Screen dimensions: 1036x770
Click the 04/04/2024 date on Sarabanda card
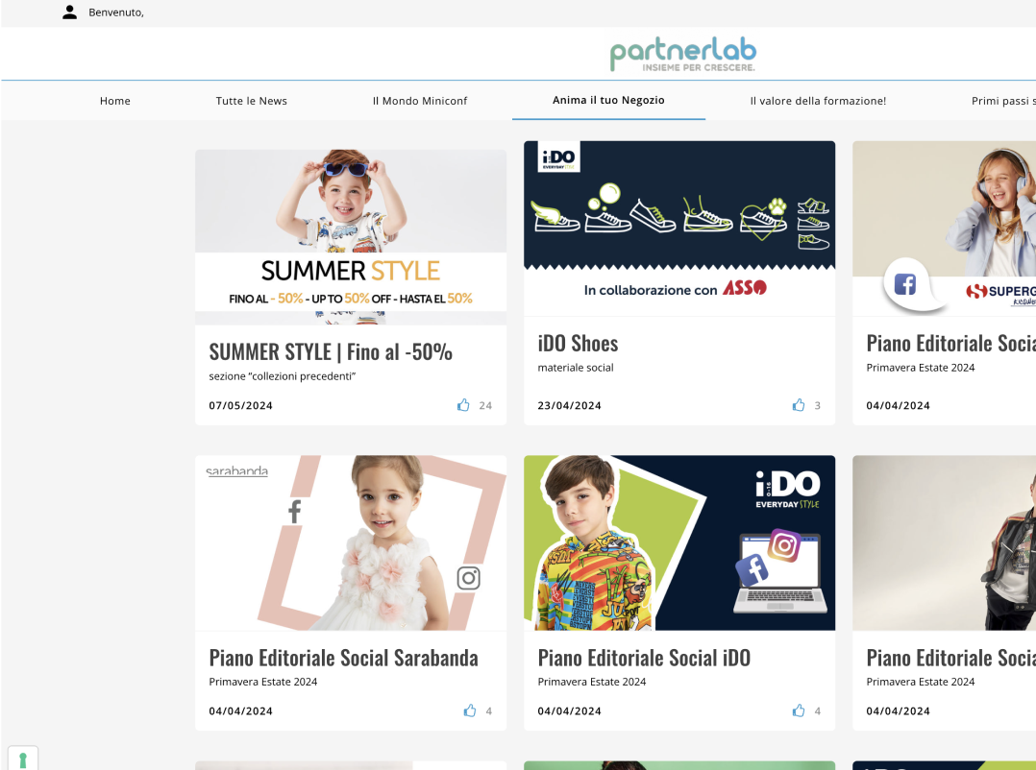240,711
